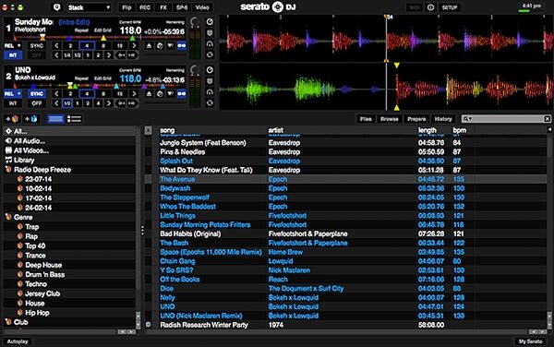
Task: Click the circular arrows icon beside deck 2
Action: point(210,102)
